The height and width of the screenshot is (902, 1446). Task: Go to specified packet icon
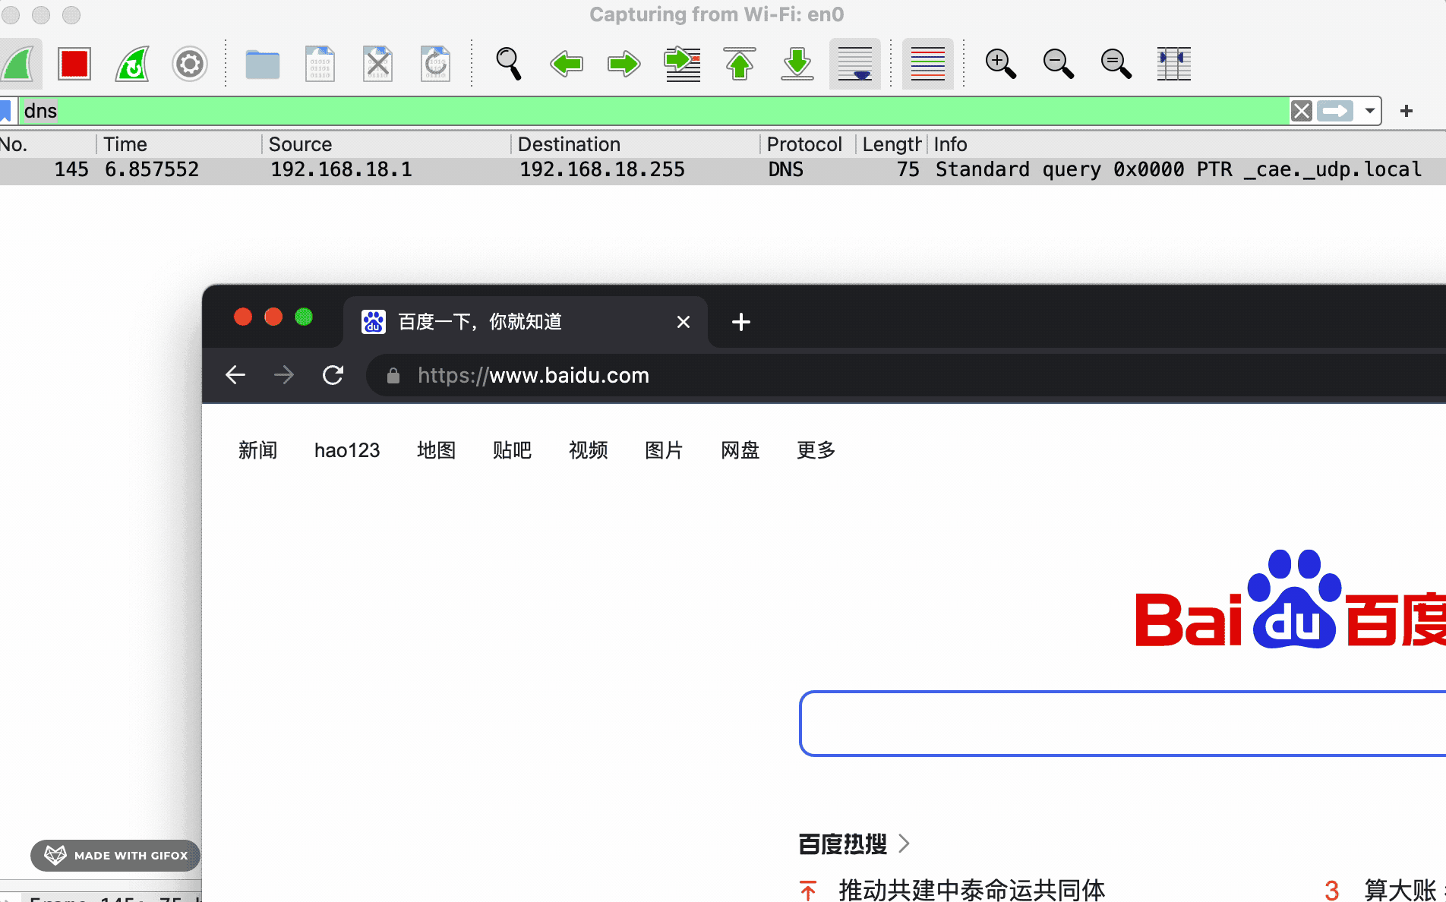pos(682,64)
